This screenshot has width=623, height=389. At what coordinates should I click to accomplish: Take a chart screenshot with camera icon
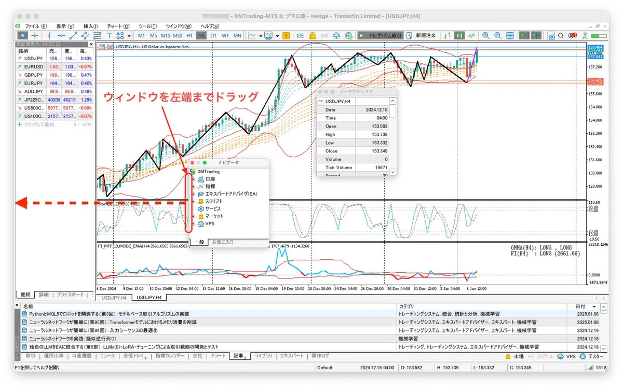(551, 36)
